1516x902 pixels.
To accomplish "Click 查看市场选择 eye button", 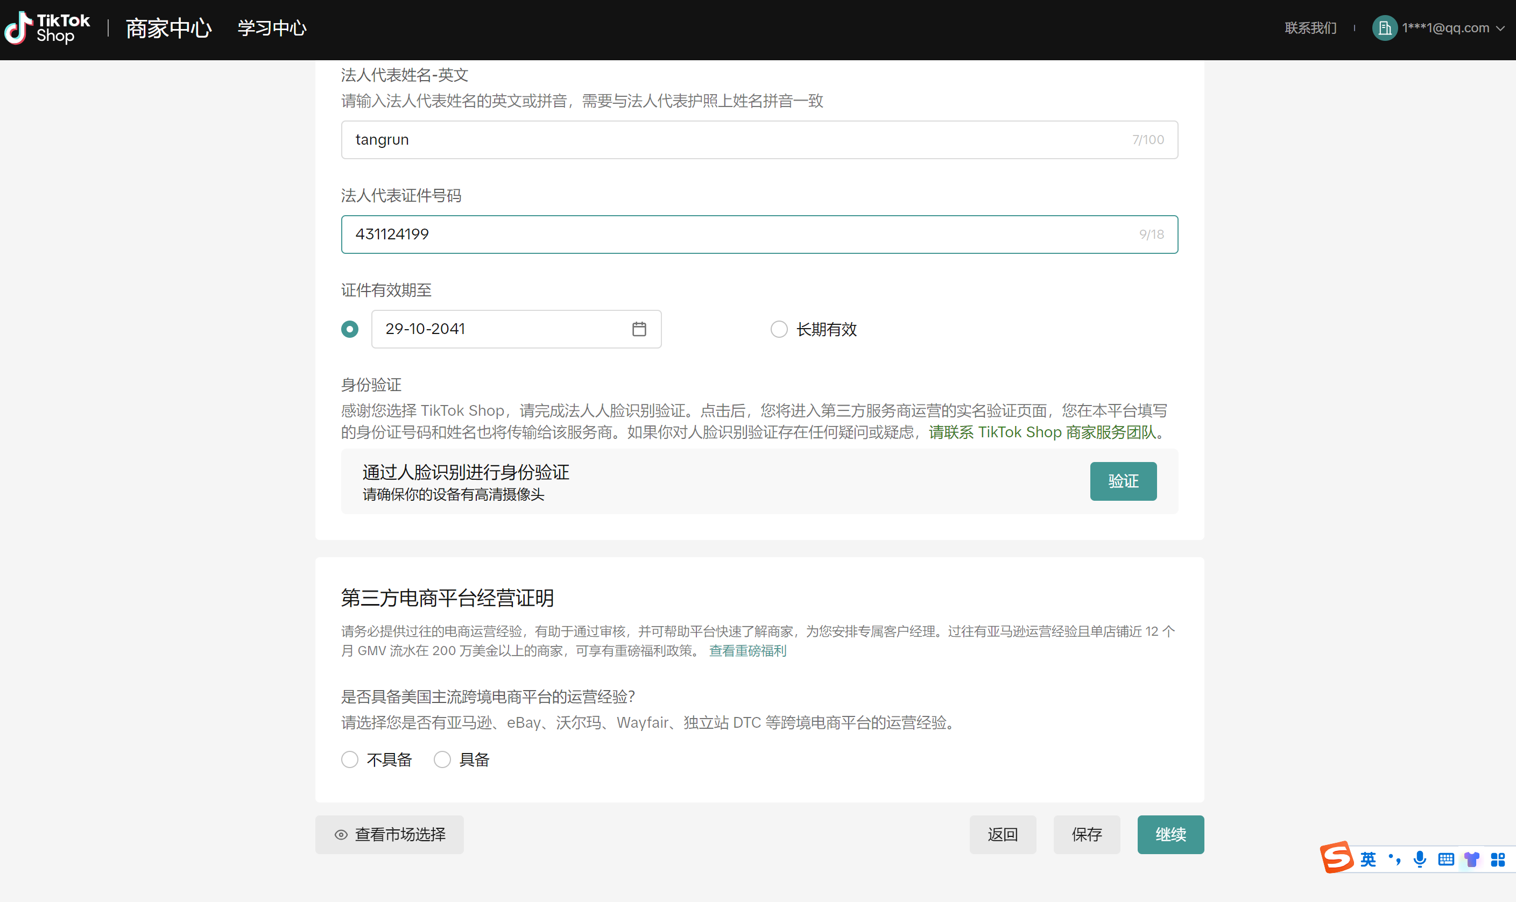I will click(x=389, y=835).
